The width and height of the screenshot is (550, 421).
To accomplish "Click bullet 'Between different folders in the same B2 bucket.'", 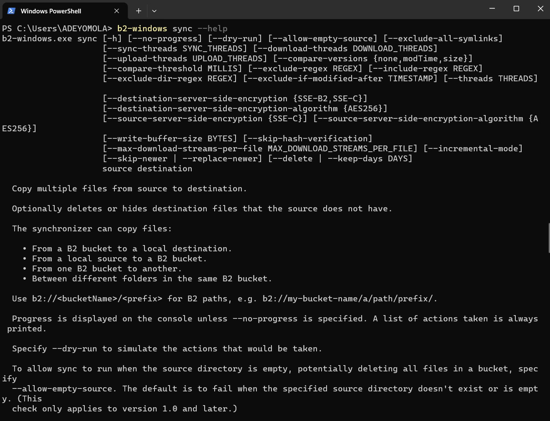I will tap(152, 278).
